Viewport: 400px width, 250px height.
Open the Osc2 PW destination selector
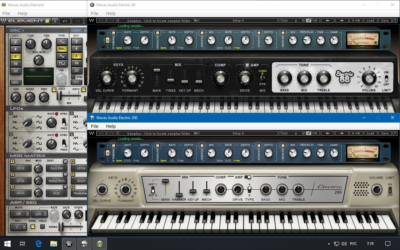(x=56, y=168)
